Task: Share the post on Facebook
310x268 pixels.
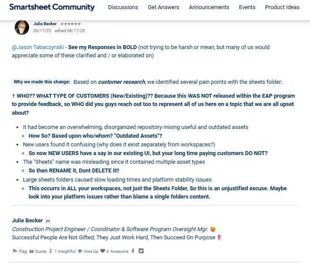Action: pyautogui.click(x=133, y=251)
